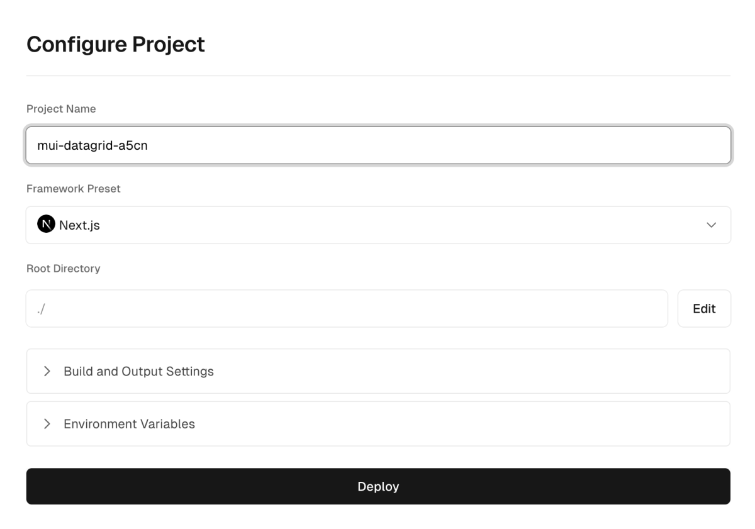
Task: Click the Configure Project heading
Action: point(116,44)
